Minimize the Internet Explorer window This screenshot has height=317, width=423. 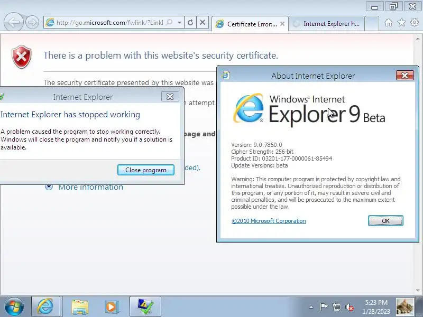375,6
